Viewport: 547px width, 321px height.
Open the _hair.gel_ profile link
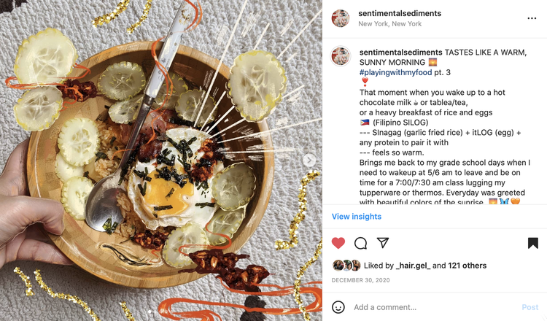coord(413,266)
